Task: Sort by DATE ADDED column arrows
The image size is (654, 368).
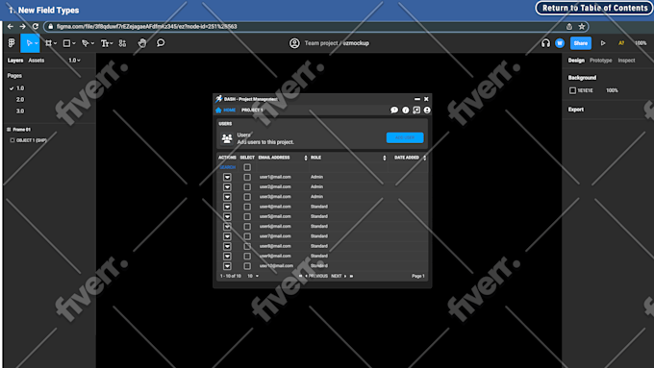Action: point(424,158)
